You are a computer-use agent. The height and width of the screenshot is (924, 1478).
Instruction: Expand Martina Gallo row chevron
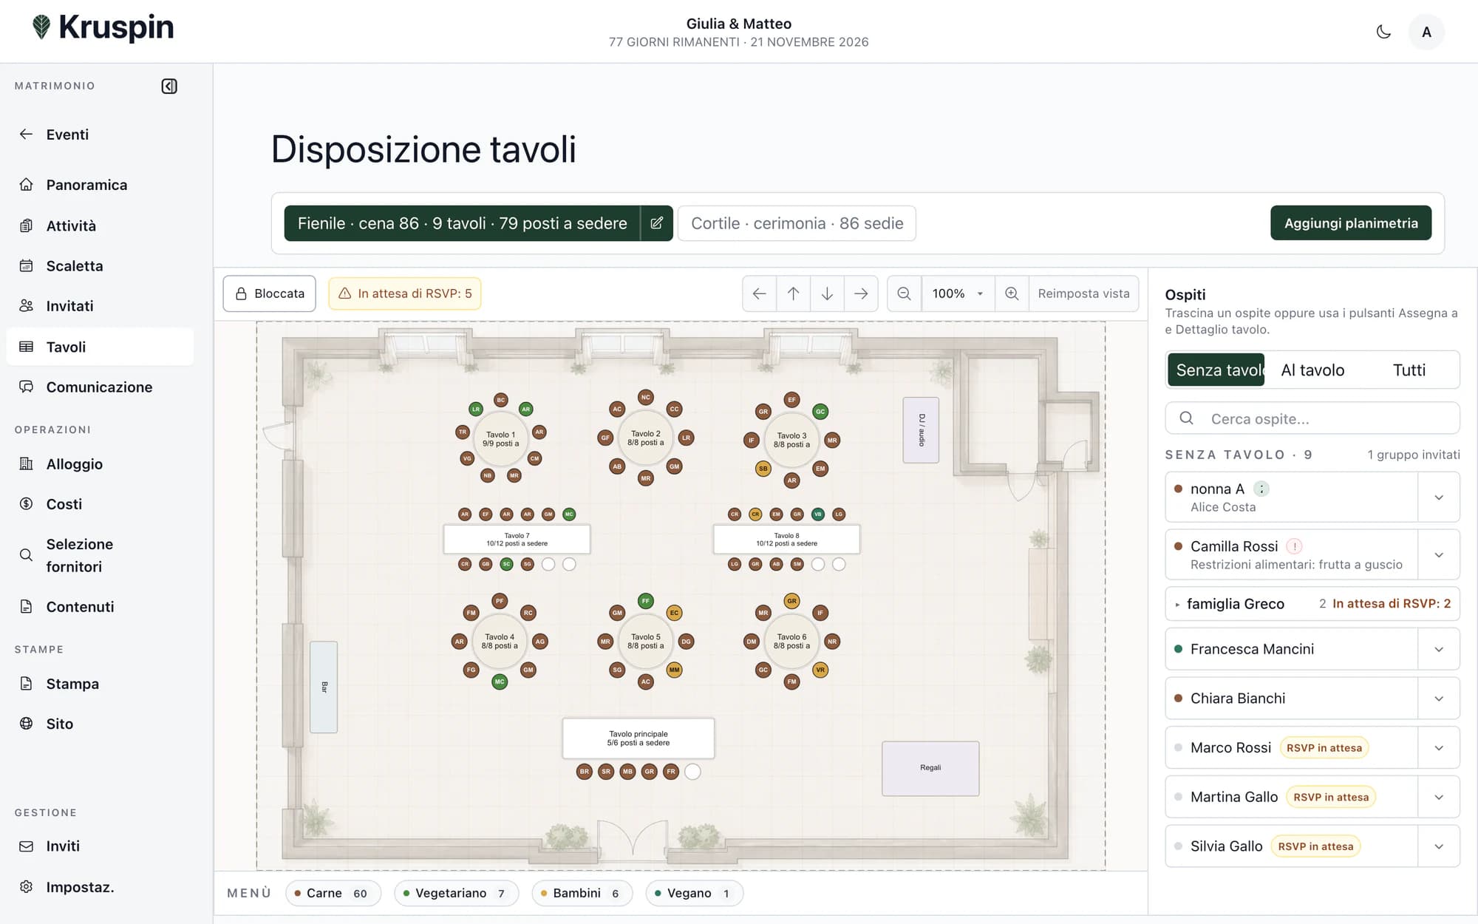point(1439,797)
